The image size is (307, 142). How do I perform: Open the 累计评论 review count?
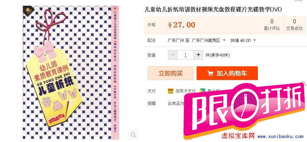(272, 25)
